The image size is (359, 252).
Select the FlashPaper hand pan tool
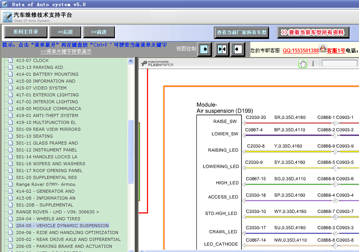tap(303, 63)
